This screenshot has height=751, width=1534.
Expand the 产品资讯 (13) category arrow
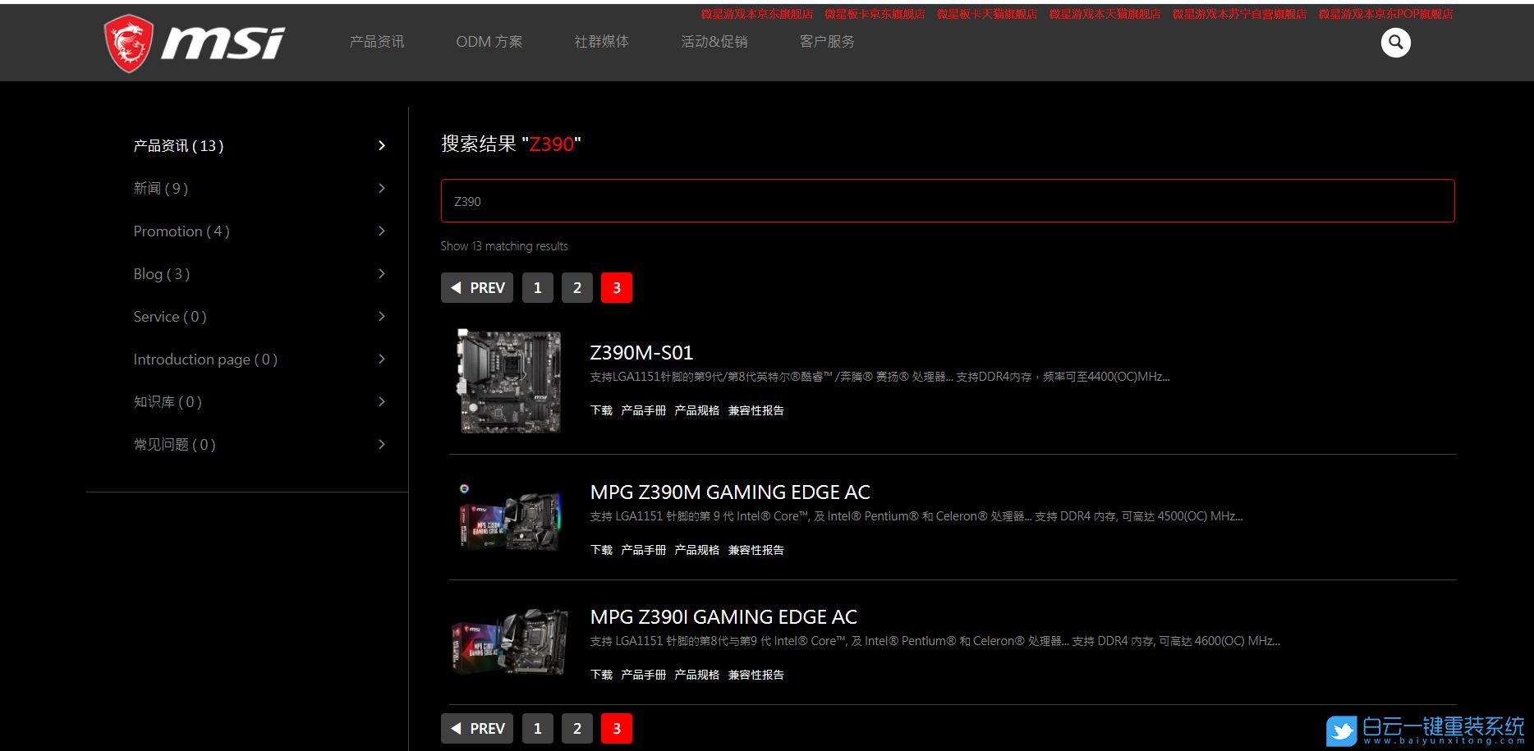(x=381, y=146)
